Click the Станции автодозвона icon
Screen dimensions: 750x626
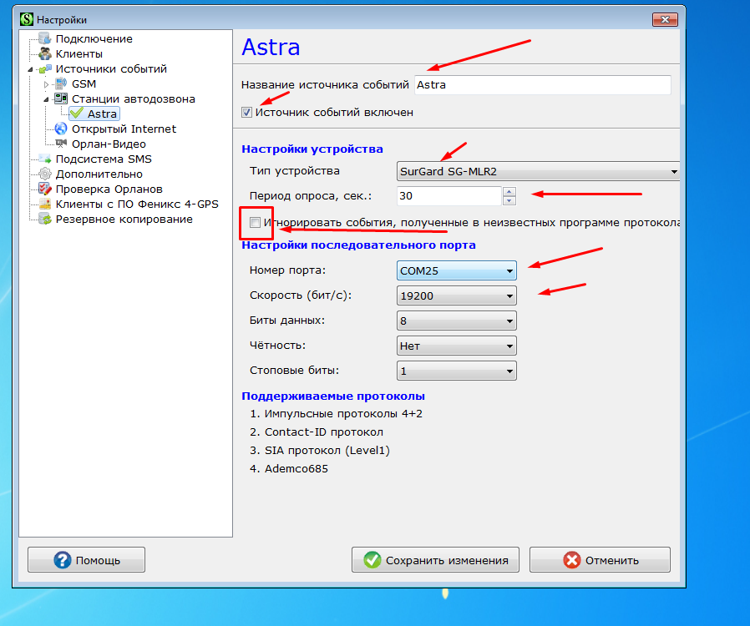(x=61, y=99)
